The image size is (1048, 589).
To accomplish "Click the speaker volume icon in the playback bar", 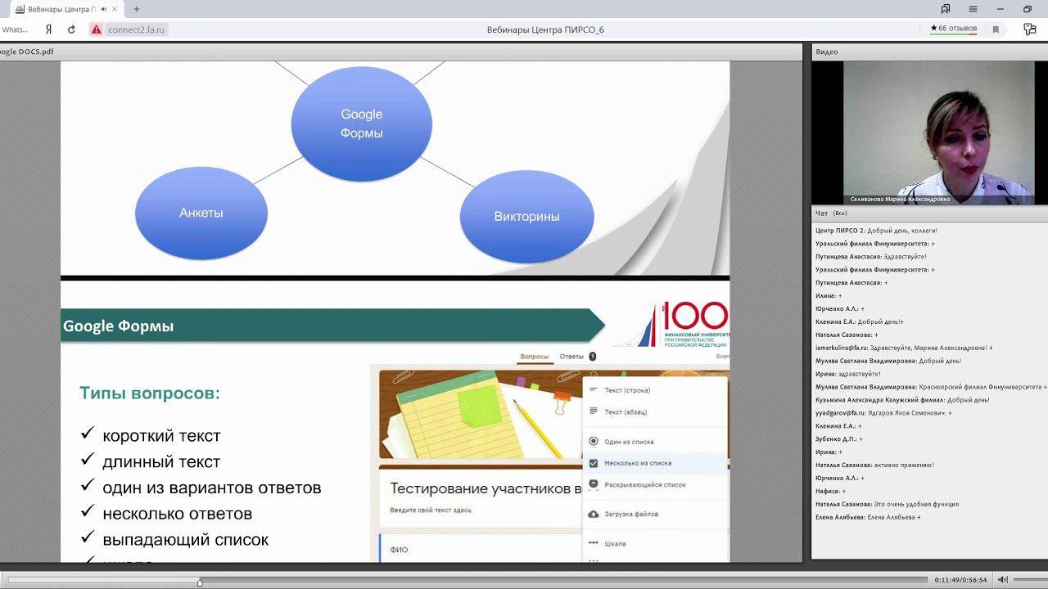I will point(1003,580).
